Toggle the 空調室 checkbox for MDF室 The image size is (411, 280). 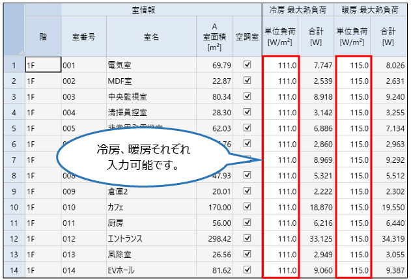(247, 81)
